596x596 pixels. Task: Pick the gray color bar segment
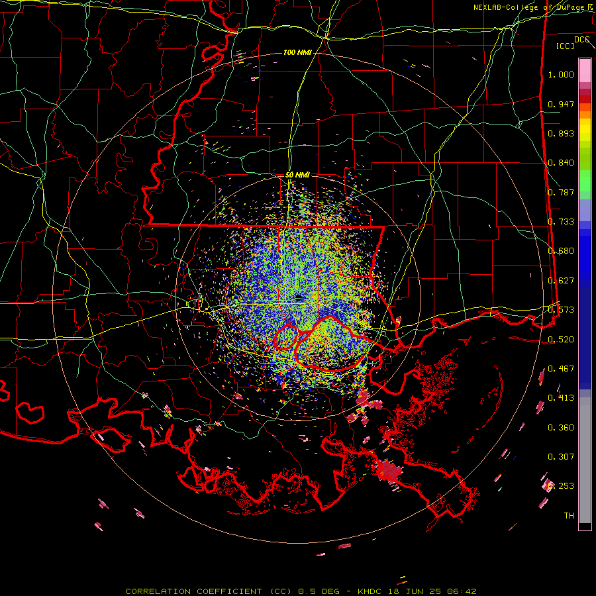coord(585,460)
